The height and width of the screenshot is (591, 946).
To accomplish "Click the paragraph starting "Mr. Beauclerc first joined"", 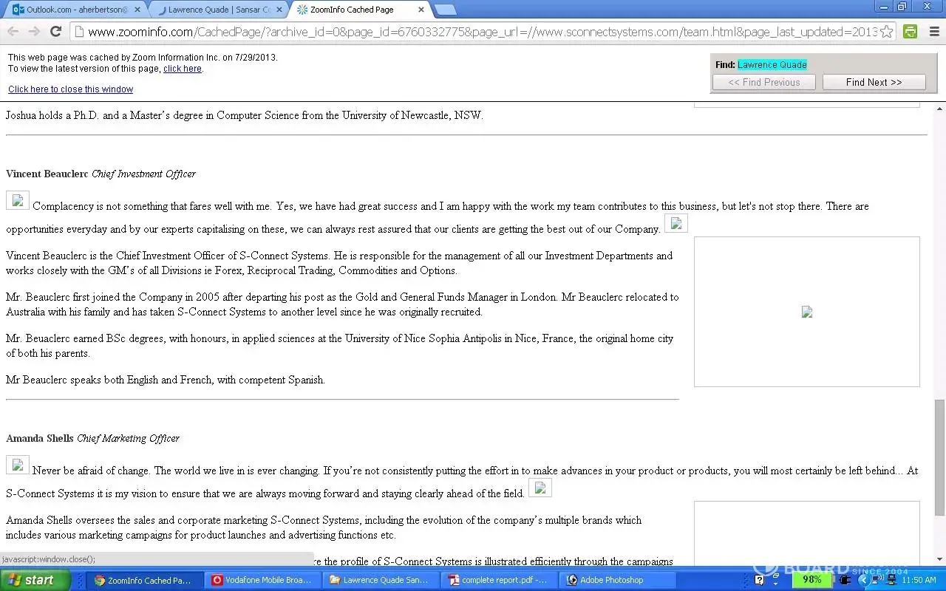I will click(x=342, y=304).
